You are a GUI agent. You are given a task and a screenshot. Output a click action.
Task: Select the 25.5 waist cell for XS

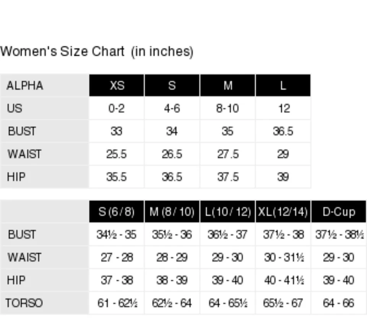(x=117, y=154)
